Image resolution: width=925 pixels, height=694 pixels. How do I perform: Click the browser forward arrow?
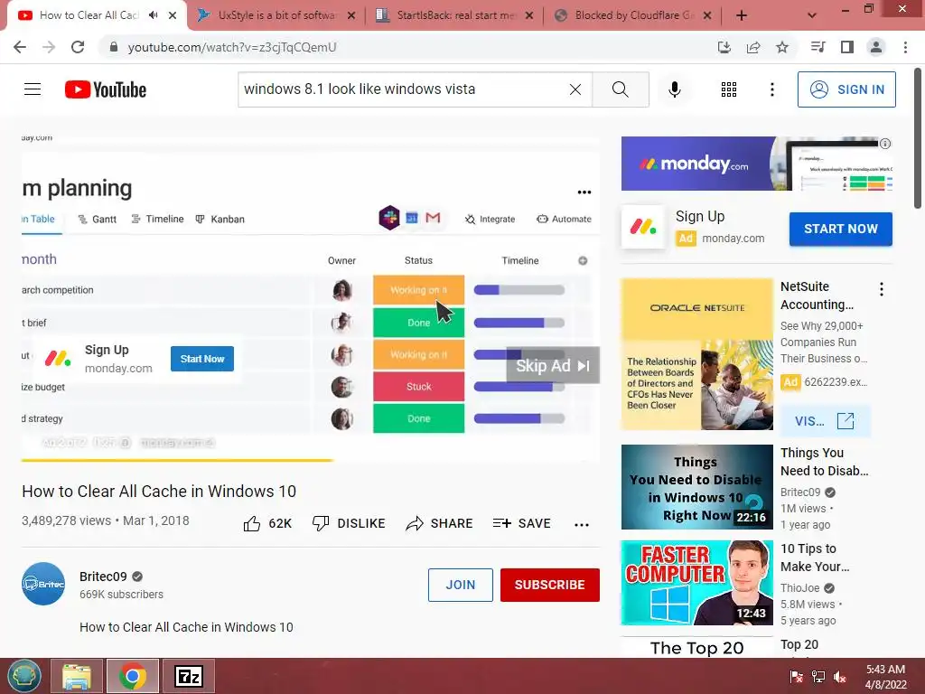(49, 47)
